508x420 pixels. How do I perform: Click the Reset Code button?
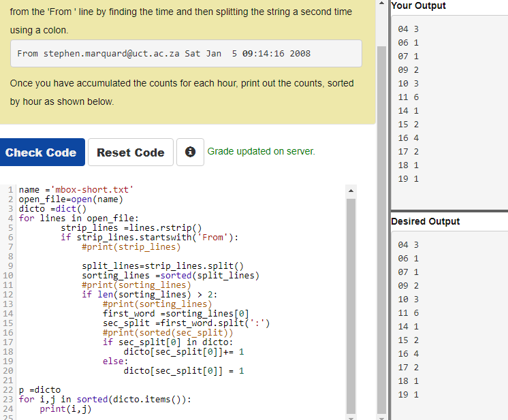[131, 152]
